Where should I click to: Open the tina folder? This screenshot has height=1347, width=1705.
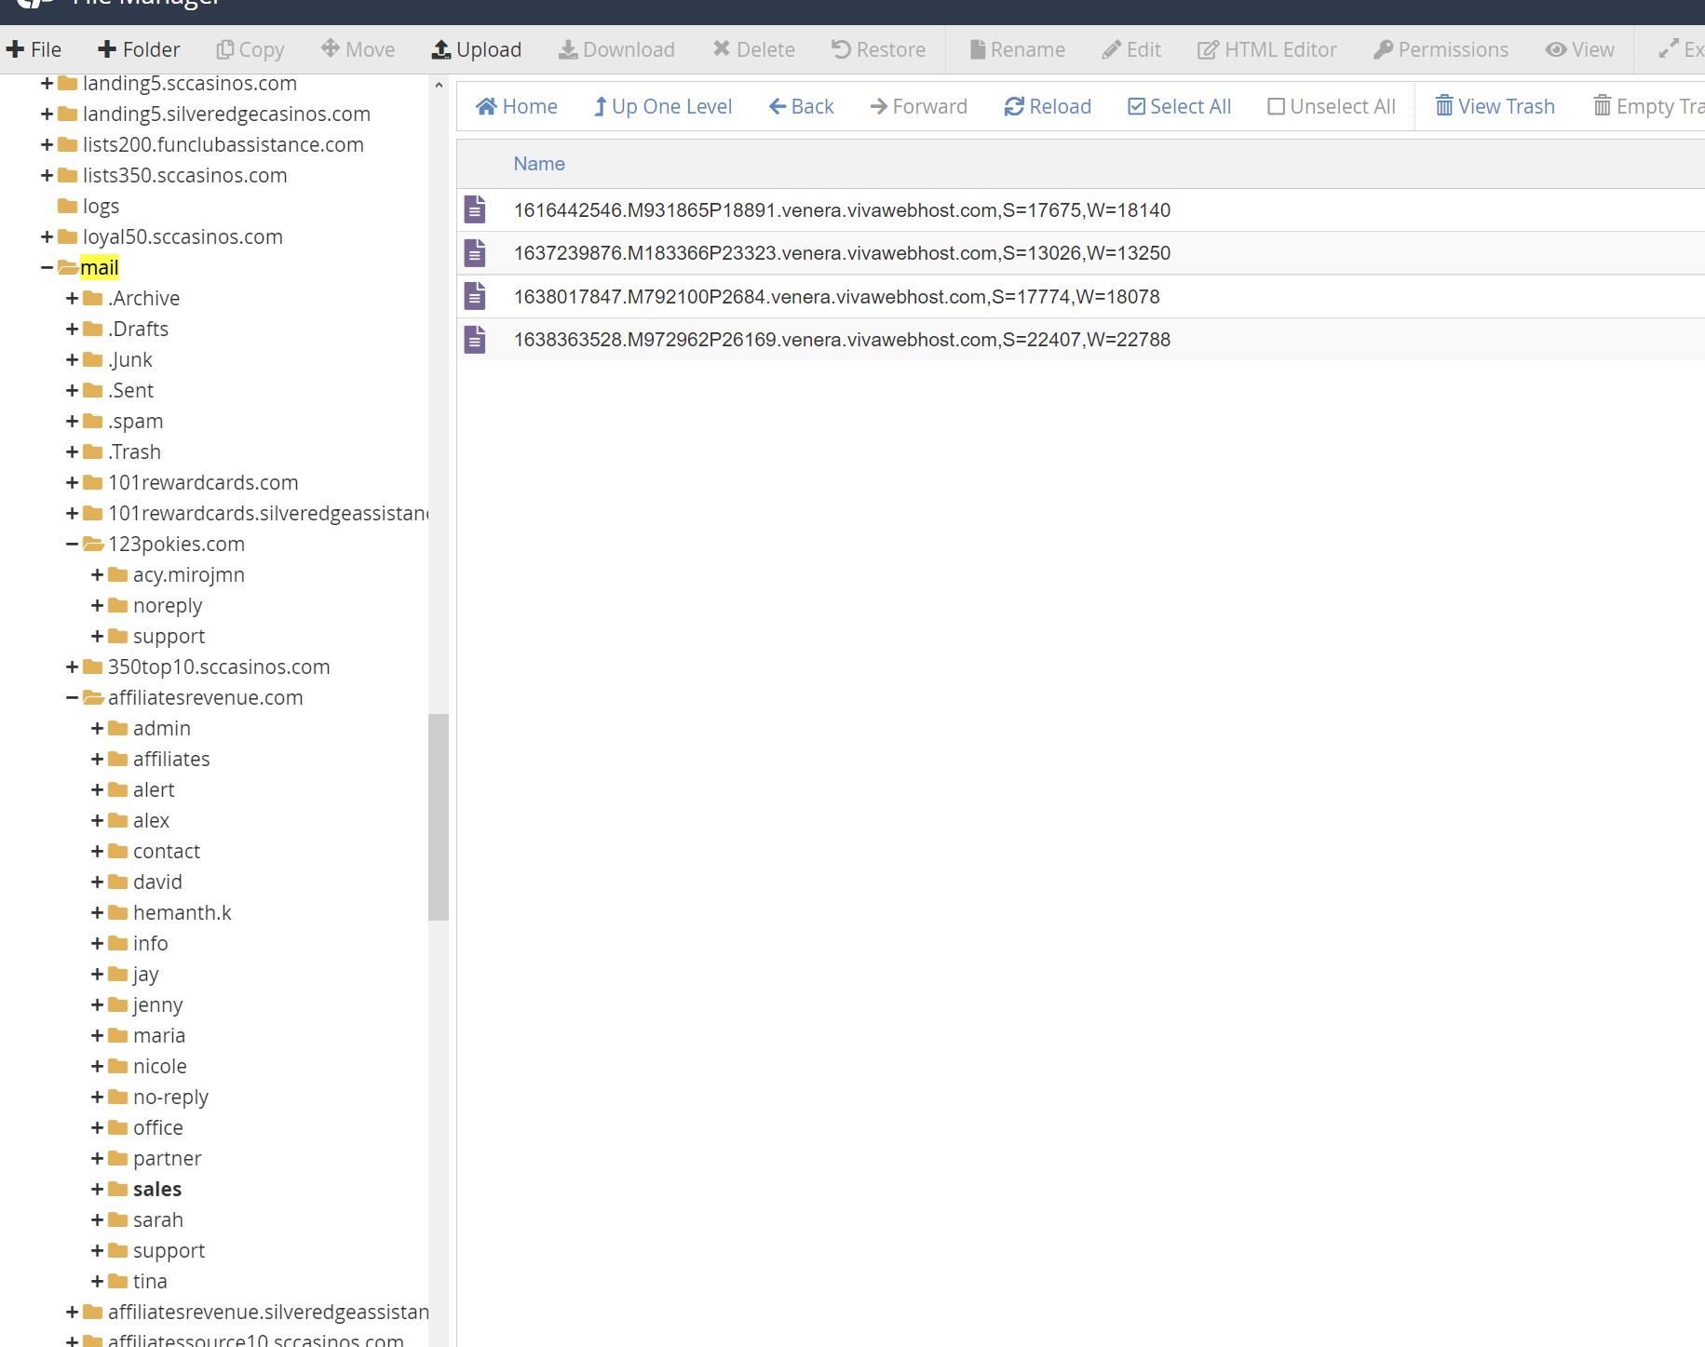(x=150, y=1281)
